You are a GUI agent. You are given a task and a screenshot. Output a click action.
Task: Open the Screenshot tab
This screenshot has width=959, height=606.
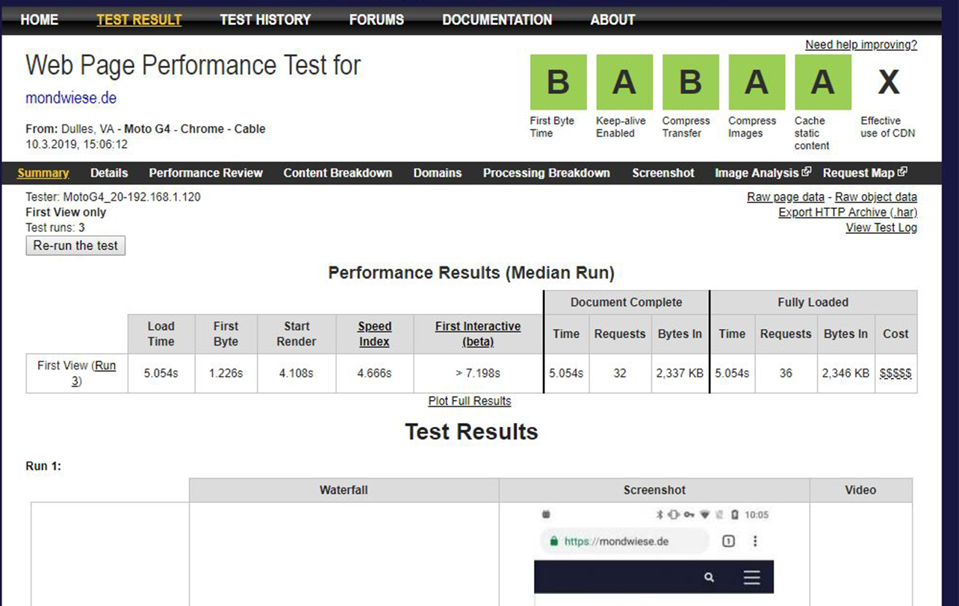663,173
